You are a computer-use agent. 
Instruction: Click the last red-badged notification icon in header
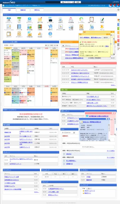118,6
